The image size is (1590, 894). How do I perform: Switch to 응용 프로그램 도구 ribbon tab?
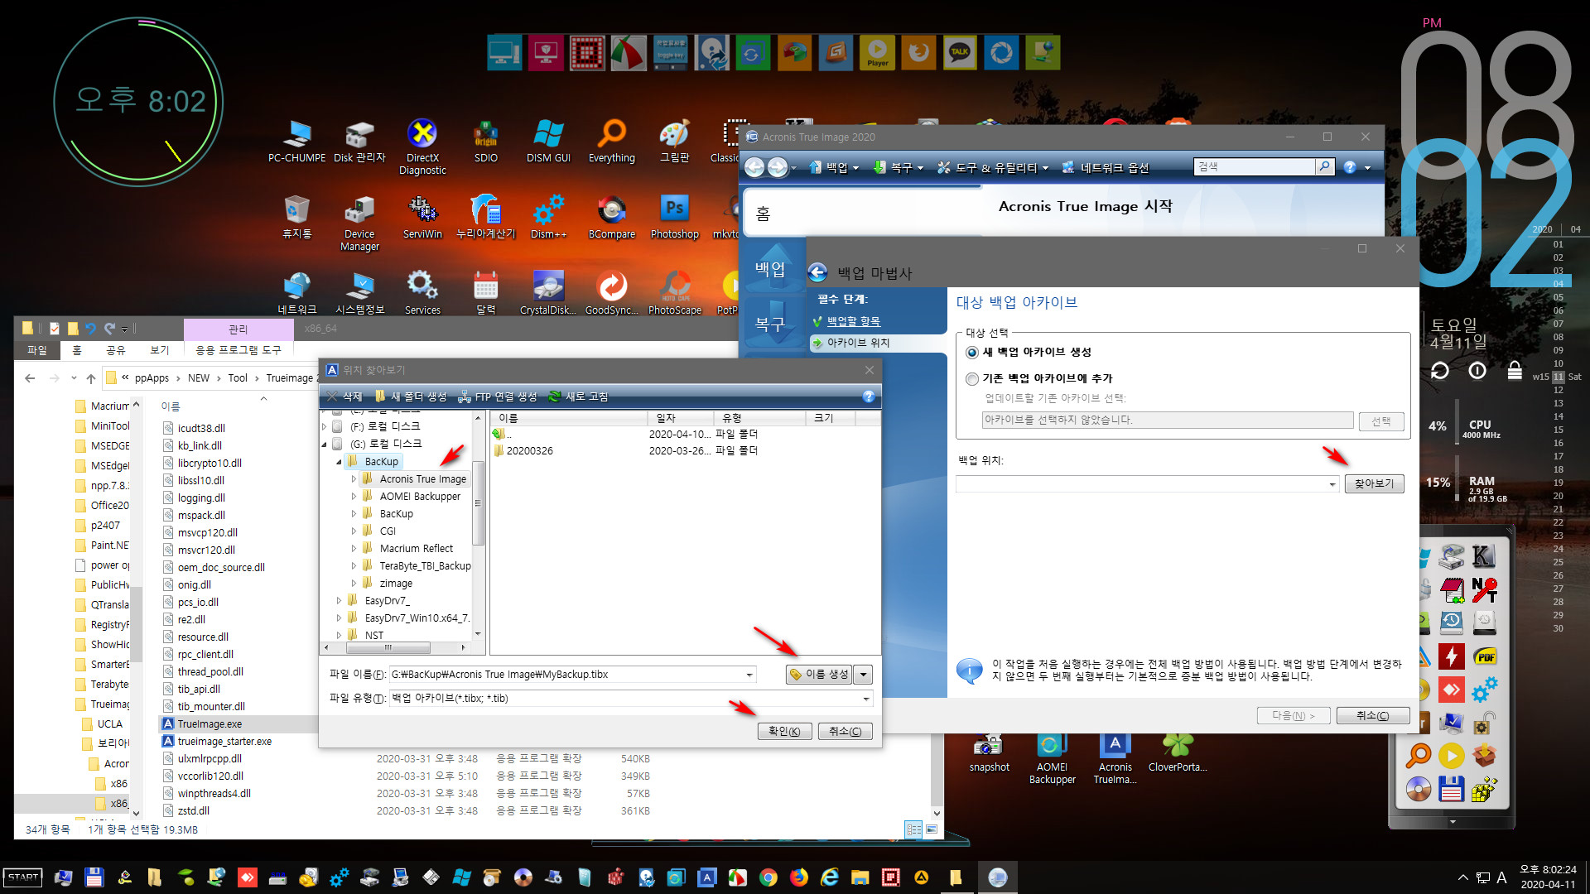[238, 350]
